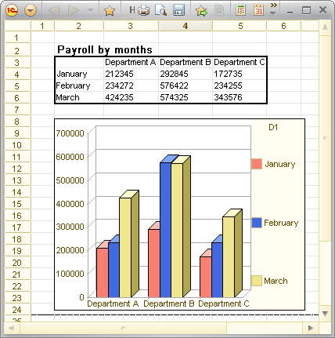Save the spreadsheet with the floppy disk icon
Screen dimensions: 335x338
[178, 10]
